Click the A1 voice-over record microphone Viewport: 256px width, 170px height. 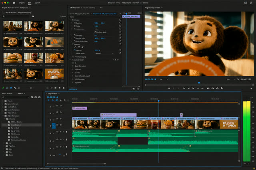[x=66, y=132]
